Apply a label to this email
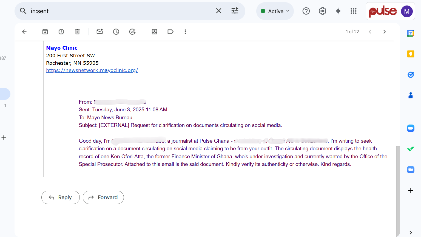 [170, 32]
